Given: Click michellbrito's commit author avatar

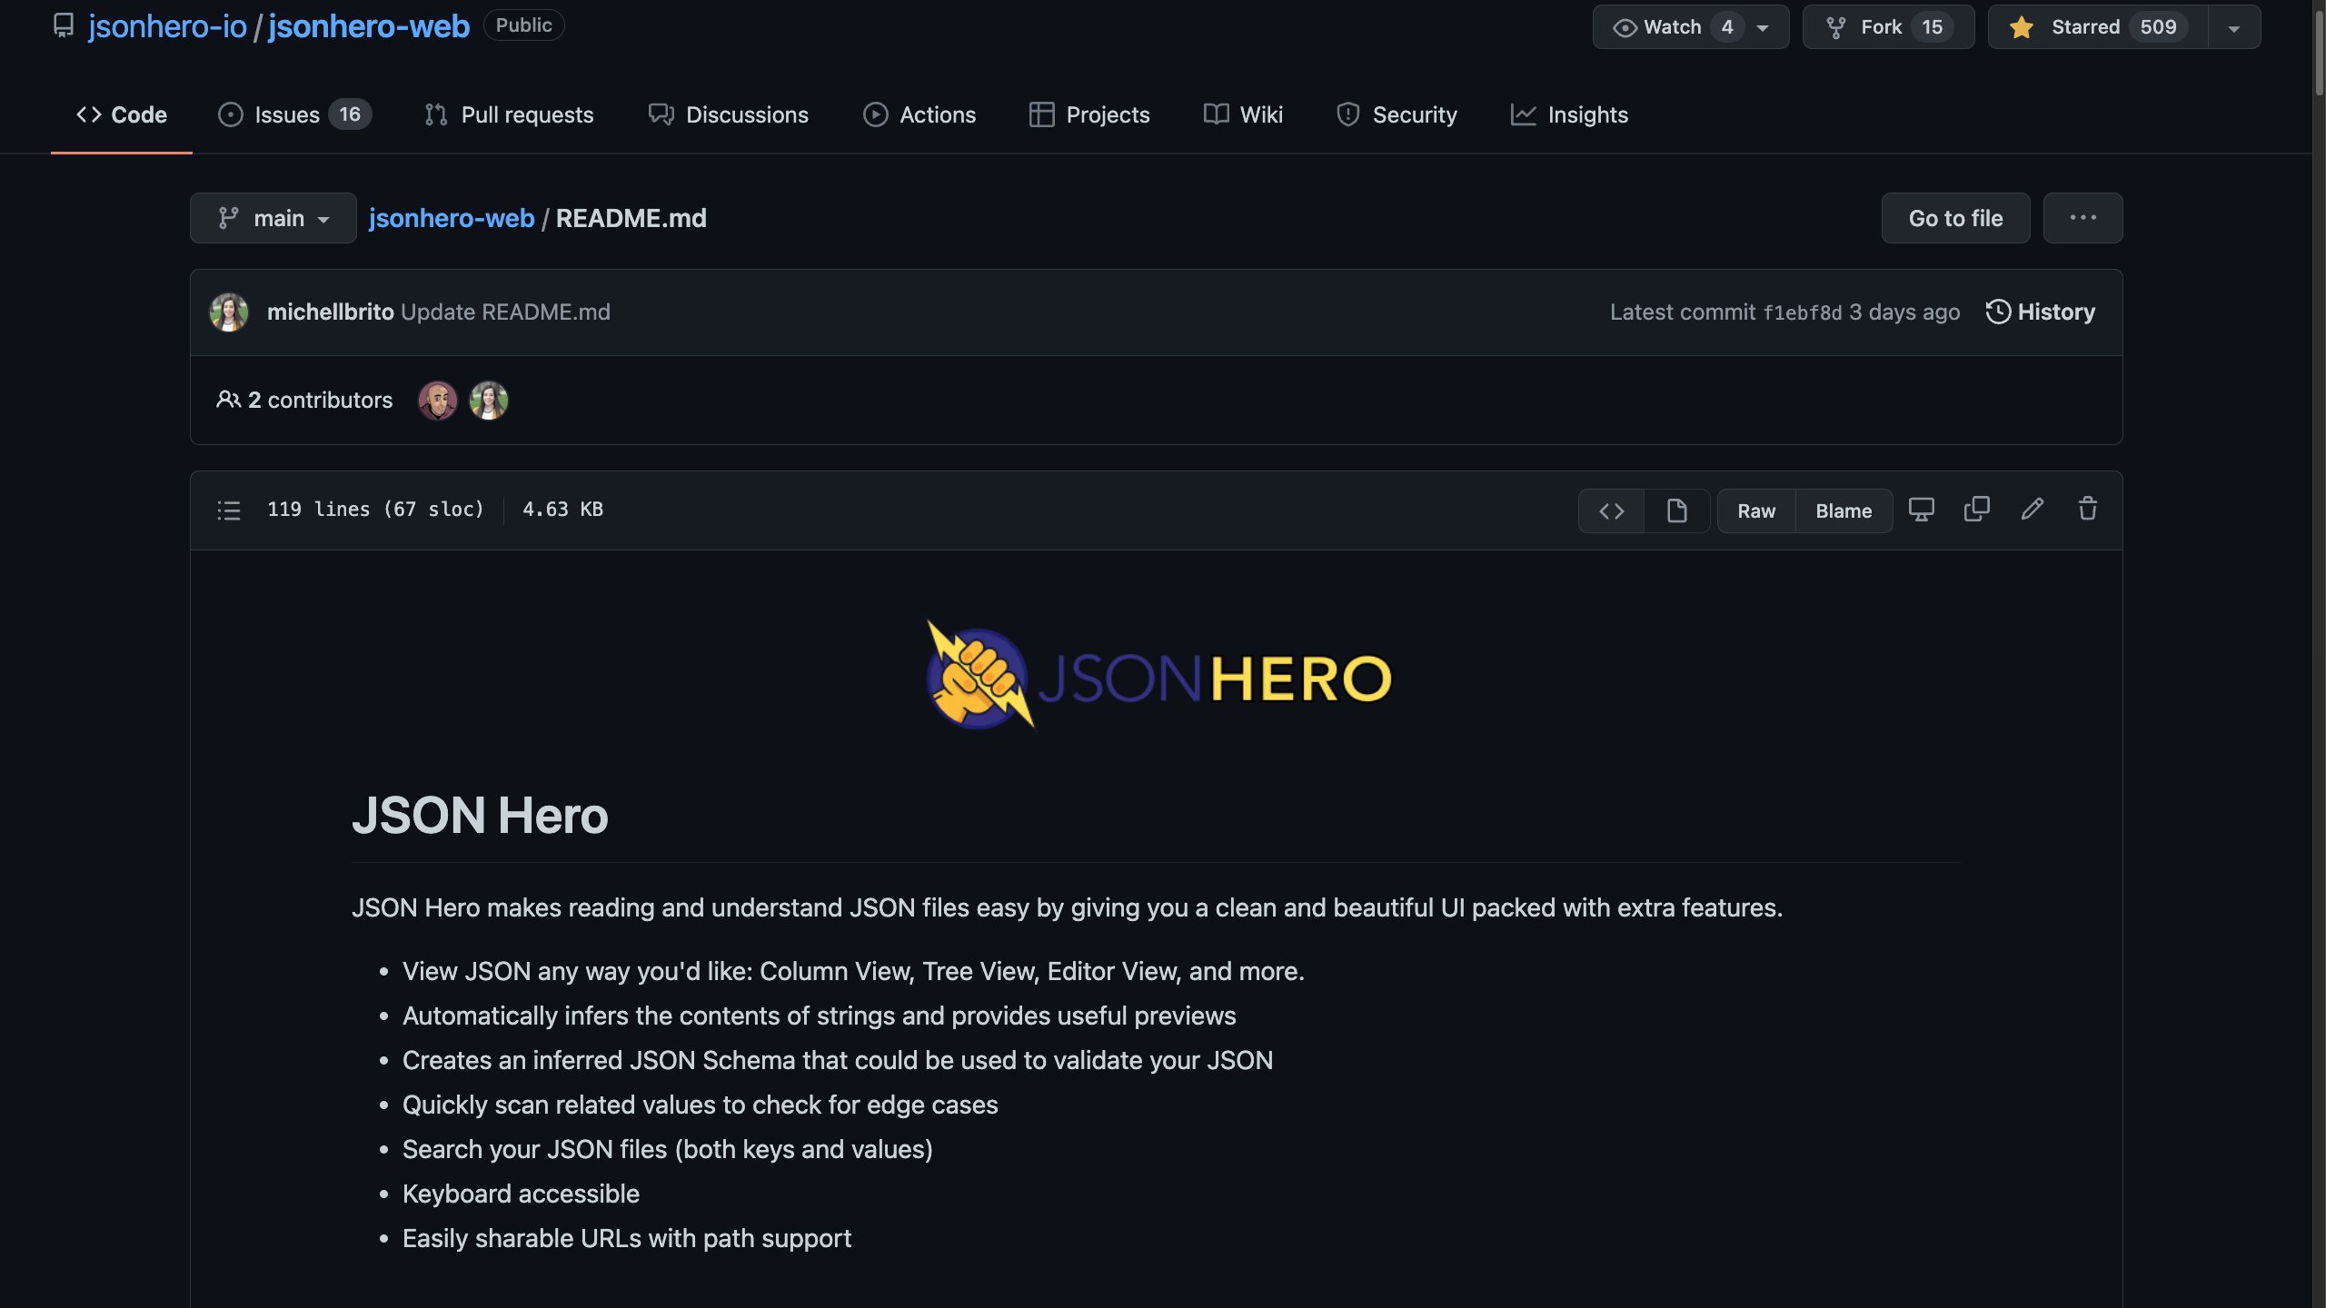Looking at the screenshot, I should click(x=229, y=312).
